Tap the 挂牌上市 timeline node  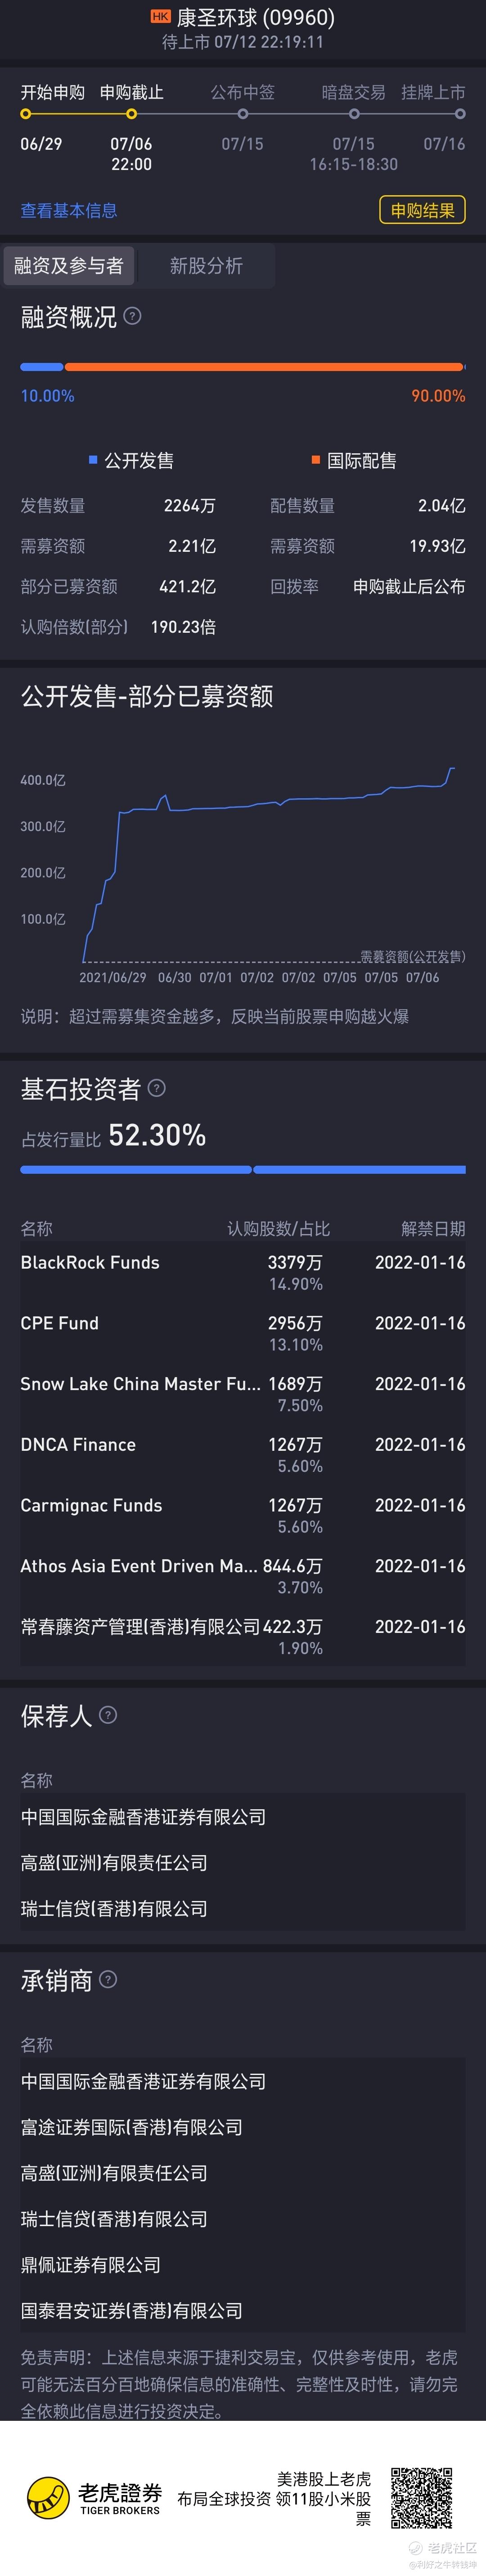coord(460,114)
